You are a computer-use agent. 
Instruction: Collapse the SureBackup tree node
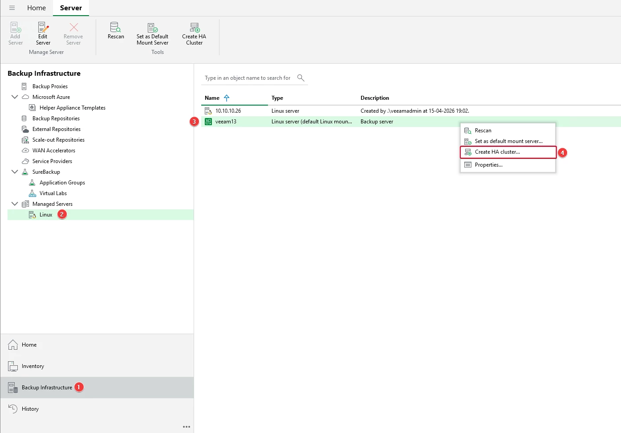(x=15, y=172)
